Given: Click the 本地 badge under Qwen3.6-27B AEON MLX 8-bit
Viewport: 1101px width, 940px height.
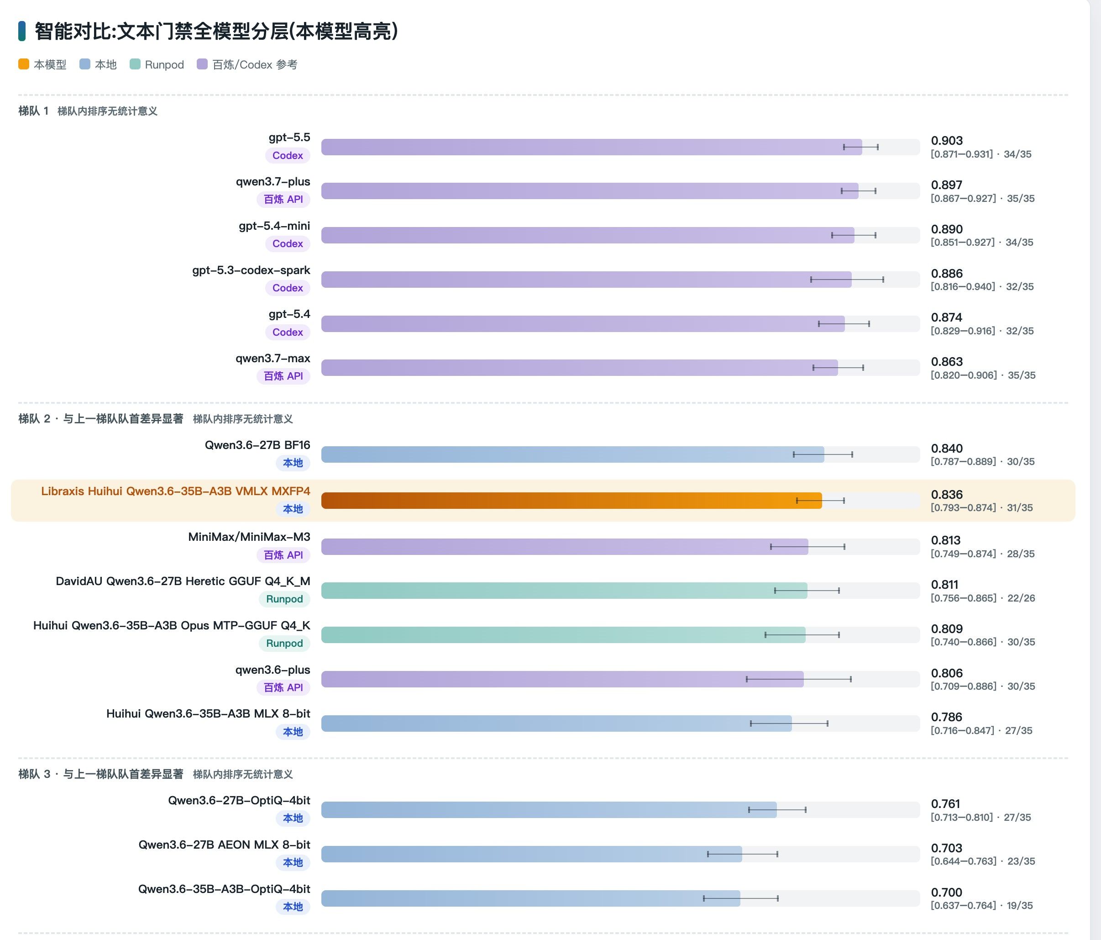Looking at the screenshot, I should click(x=293, y=862).
